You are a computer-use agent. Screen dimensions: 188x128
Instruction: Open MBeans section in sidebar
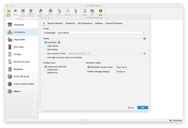pyautogui.click(x=22, y=91)
